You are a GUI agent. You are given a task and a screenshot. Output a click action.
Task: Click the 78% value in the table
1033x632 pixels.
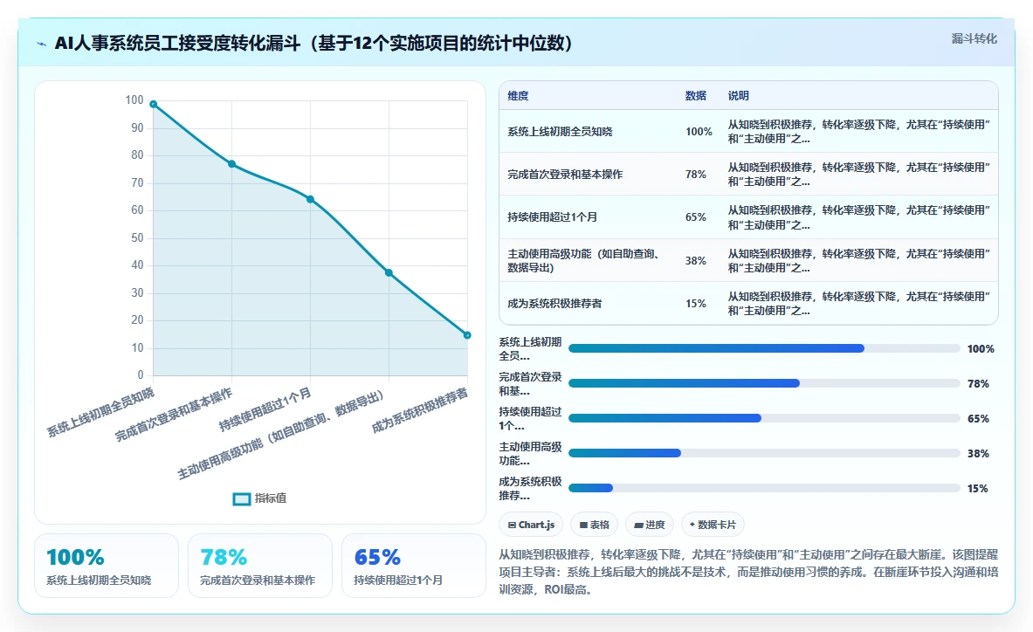pos(696,175)
